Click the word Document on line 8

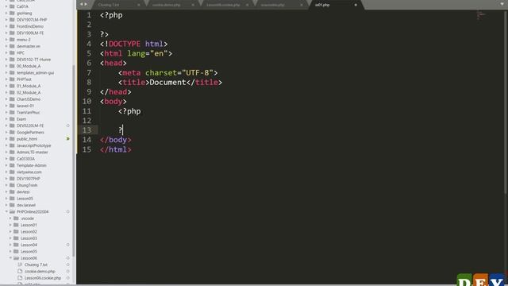click(x=167, y=83)
